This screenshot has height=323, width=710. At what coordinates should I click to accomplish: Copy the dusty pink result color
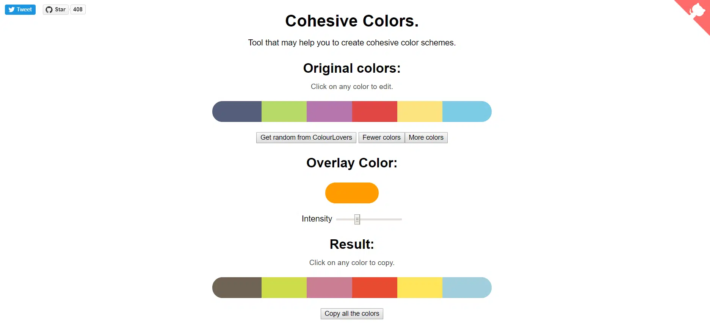click(329, 287)
